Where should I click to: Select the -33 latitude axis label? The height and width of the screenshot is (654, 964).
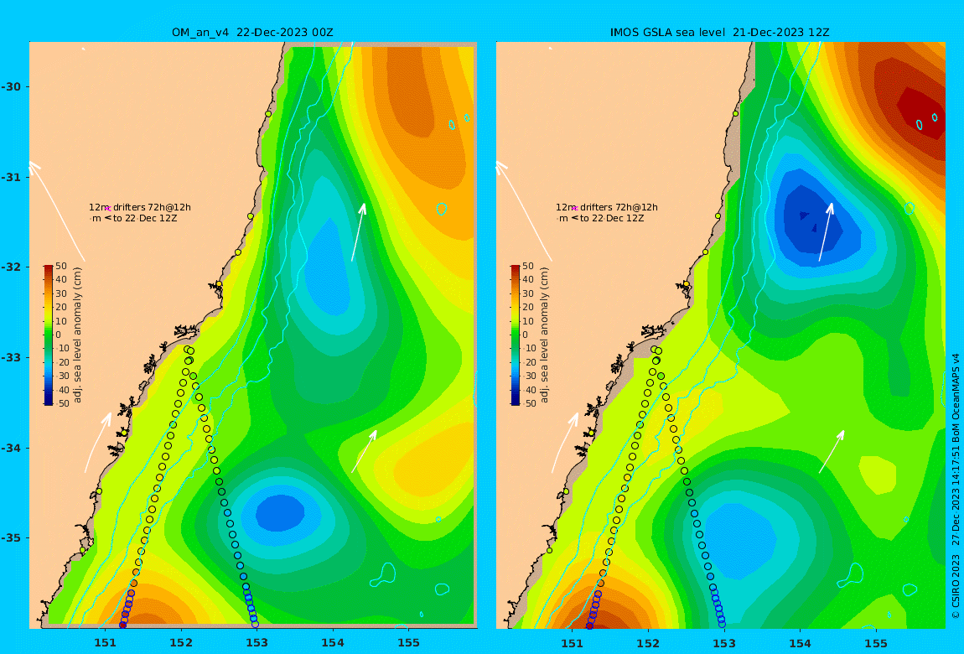pyautogui.click(x=10, y=357)
